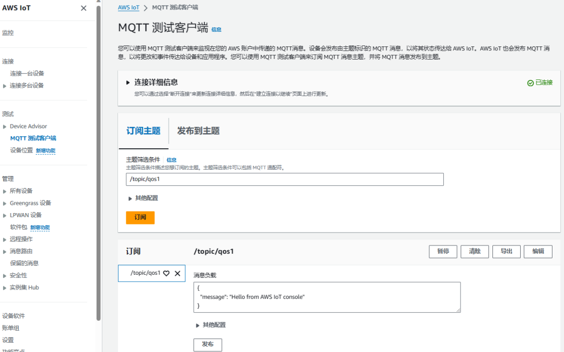This screenshot has width=564, height=352.
Task: Click the /topic/qos1 heading text
Action: point(214,251)
